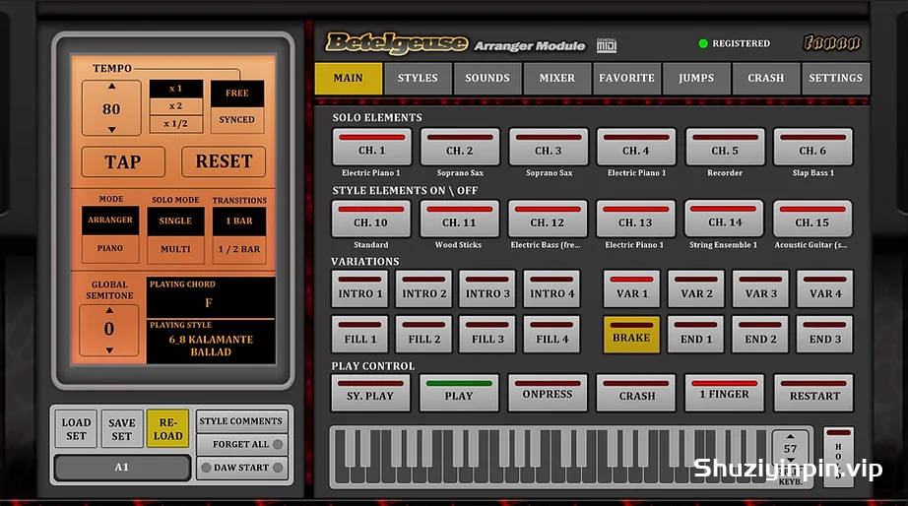Select the MAIN tab
The width and height of the screenshot is (908, 506).
click(348, 78)
